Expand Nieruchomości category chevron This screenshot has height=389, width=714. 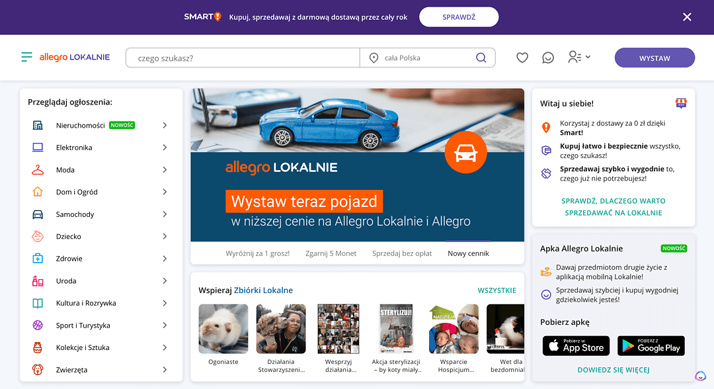[165, 125]
